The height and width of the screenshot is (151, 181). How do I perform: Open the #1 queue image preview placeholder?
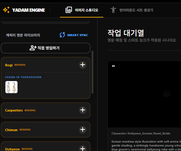pyautogui.click(x=144, y=94)
